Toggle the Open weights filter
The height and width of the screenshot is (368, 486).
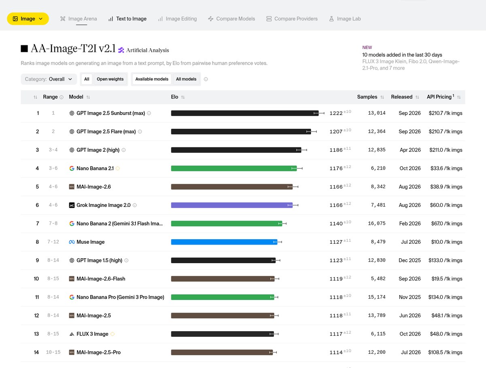click(110, 79)
